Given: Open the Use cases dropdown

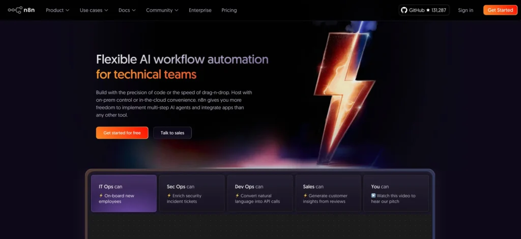Looking at the screenshot, I should click(94, 10).
